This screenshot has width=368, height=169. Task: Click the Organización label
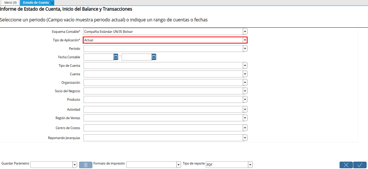coord(71,83)
